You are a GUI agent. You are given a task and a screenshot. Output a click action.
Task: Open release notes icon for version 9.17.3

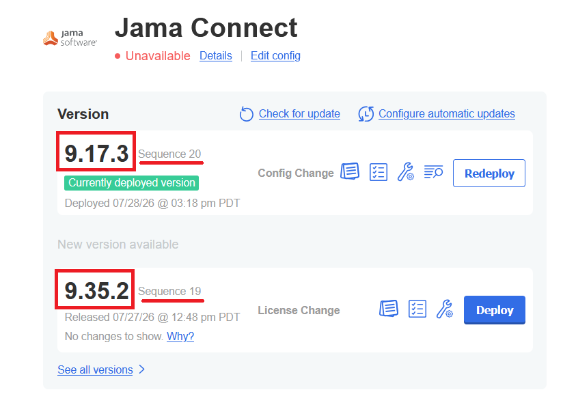350,171
